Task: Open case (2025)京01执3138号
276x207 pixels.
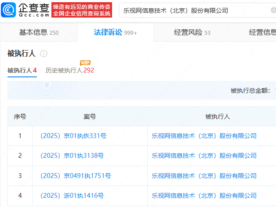Action: pos(72,156)
